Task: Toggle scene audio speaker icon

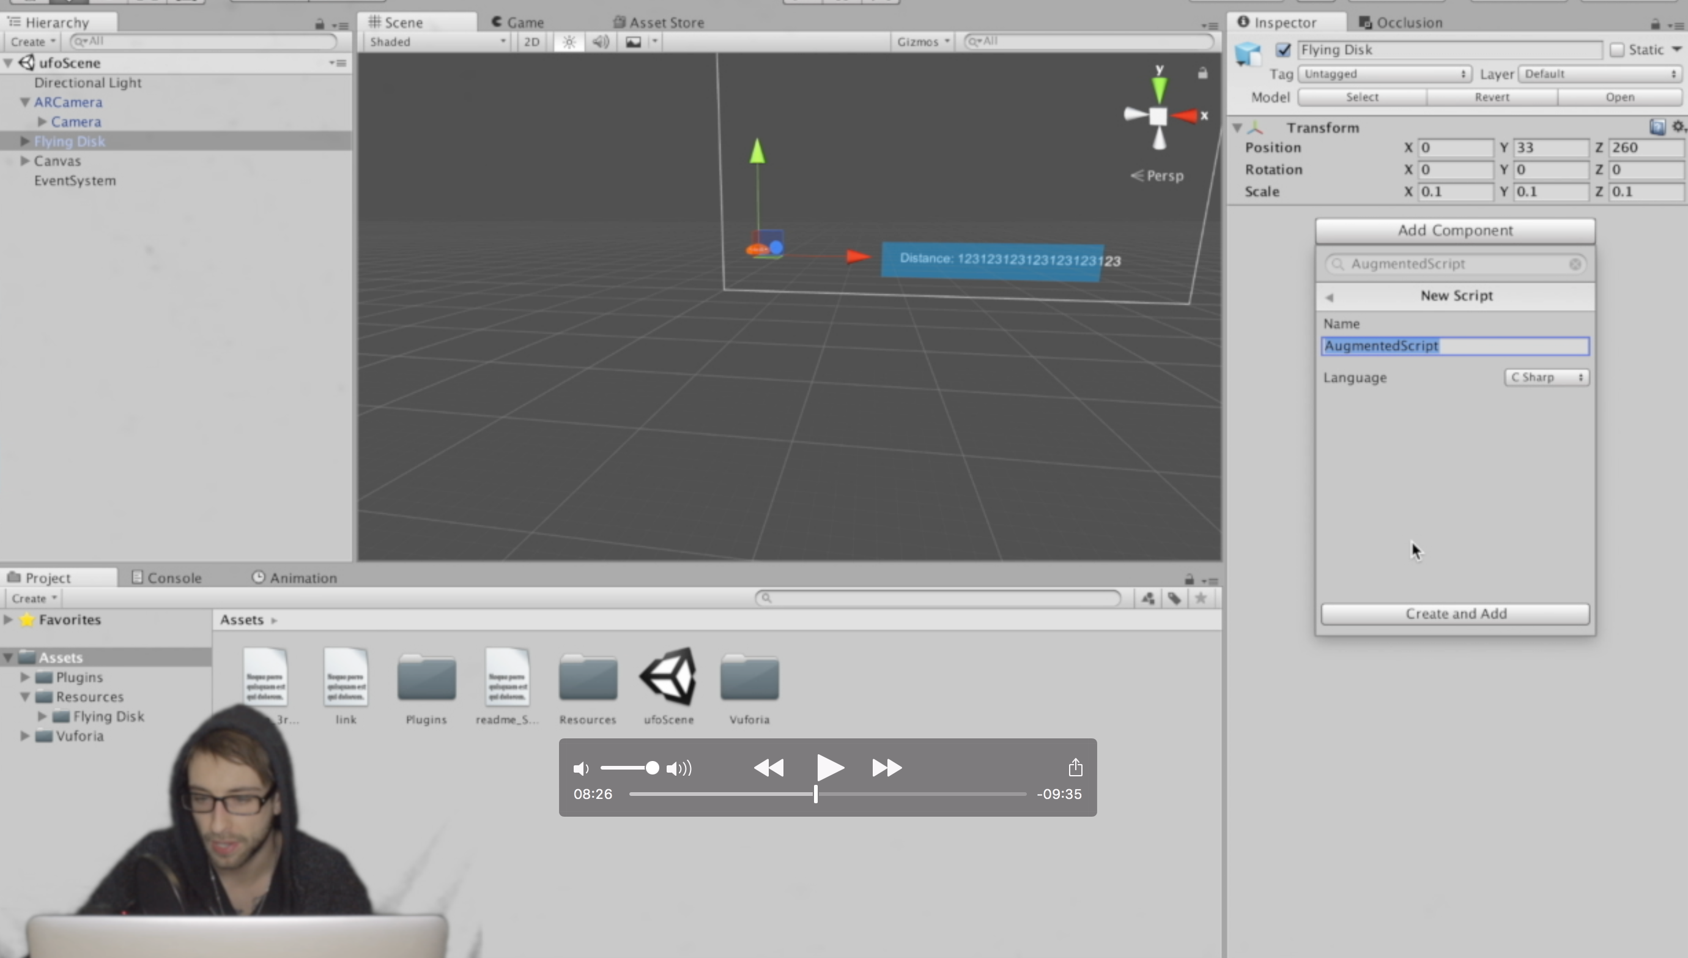Action: click(x=601, y=42)
